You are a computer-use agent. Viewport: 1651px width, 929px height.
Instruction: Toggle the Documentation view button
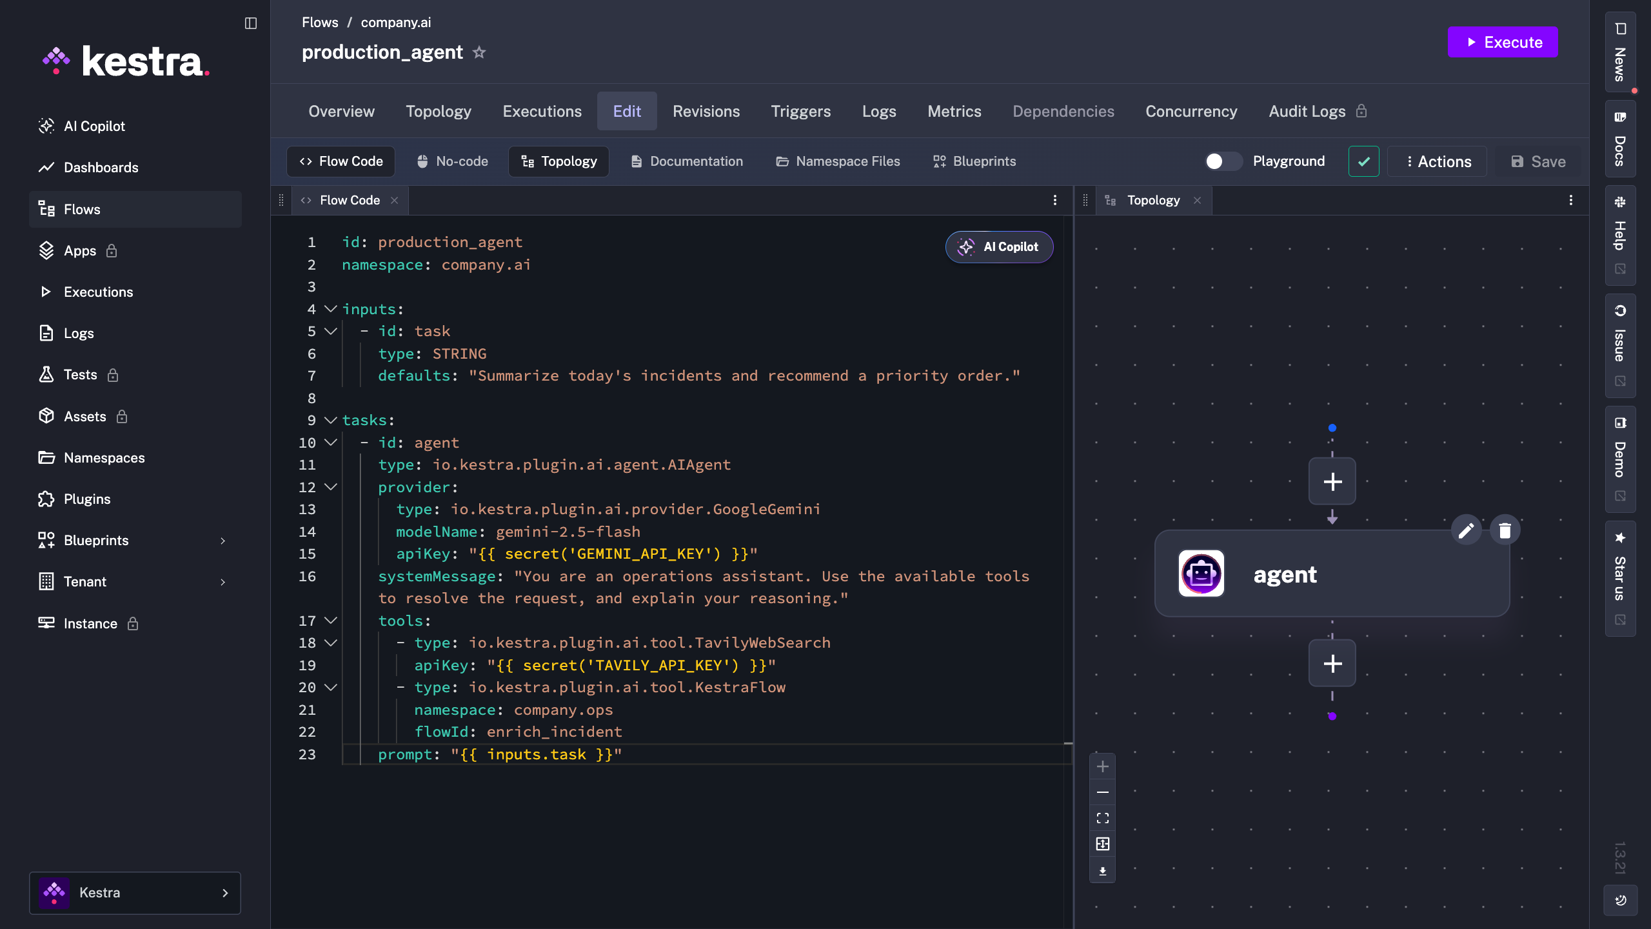(687, 161)
